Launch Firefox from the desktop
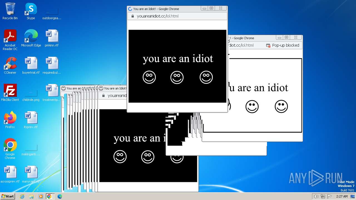This screenshot has width=356, height=200. pos(10,120)
